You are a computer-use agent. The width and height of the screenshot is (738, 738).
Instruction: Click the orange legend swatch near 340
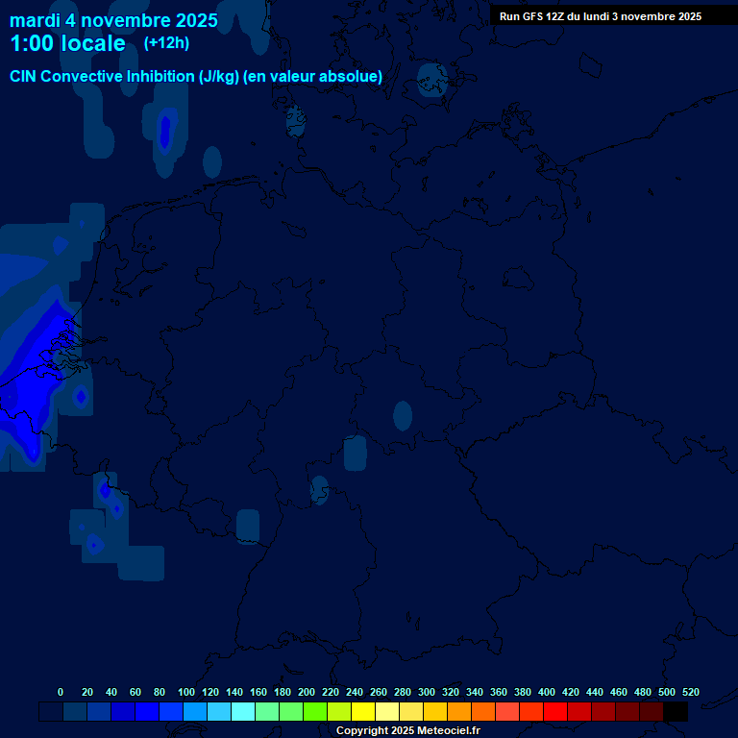pyautogui.click(x=483, y=712)
